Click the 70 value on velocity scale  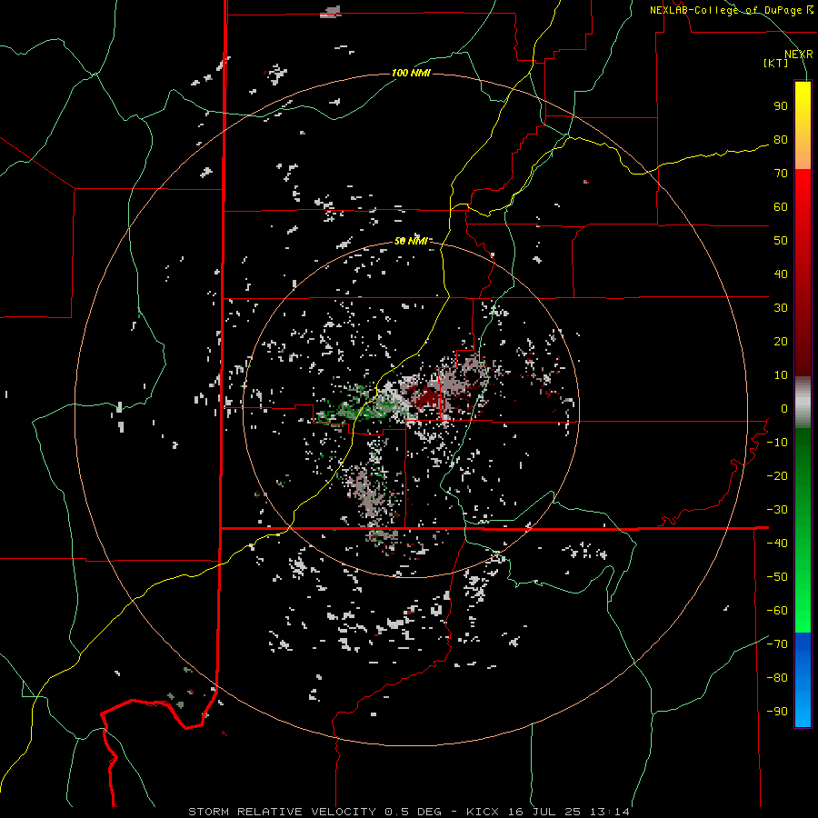coord(781,174)
